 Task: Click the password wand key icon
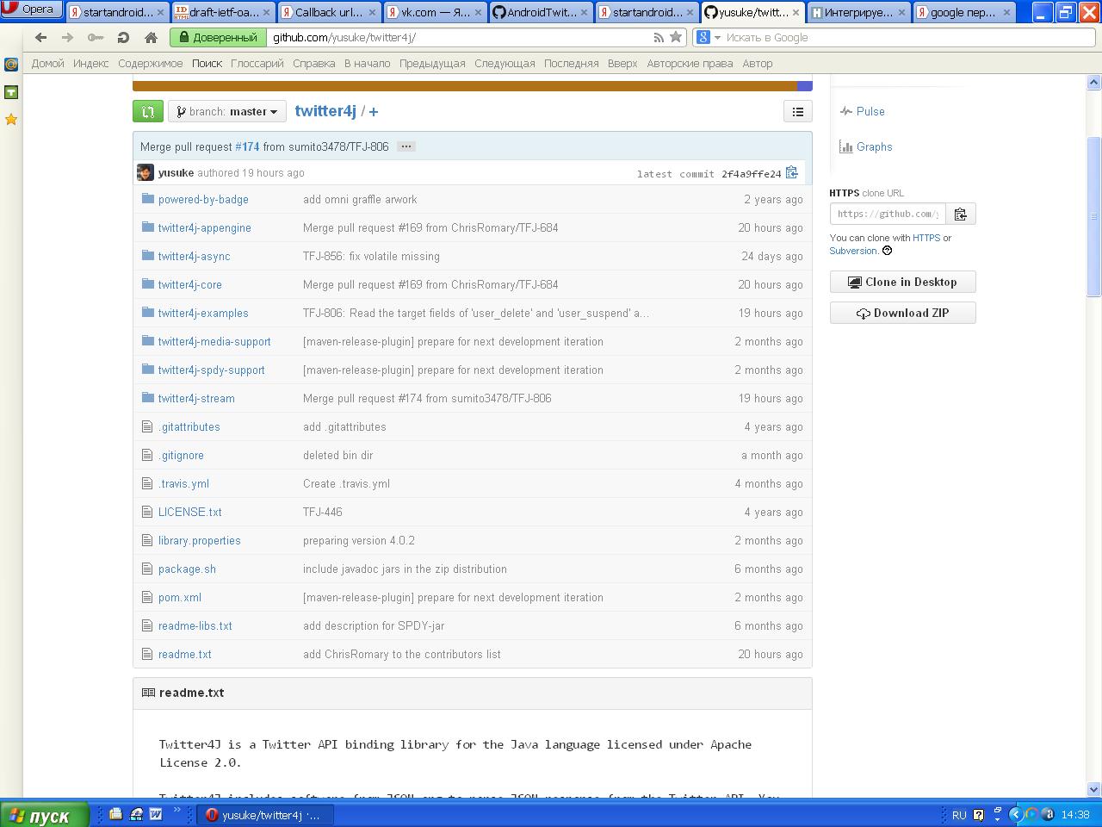pyautogui.click(x=96, y=37)
